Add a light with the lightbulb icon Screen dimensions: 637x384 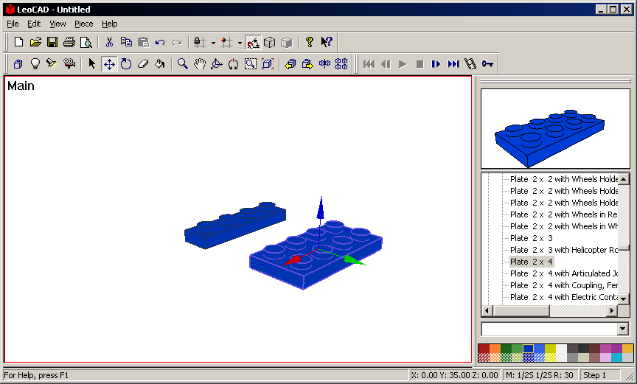pyautogui.click(x=35, y=64)
